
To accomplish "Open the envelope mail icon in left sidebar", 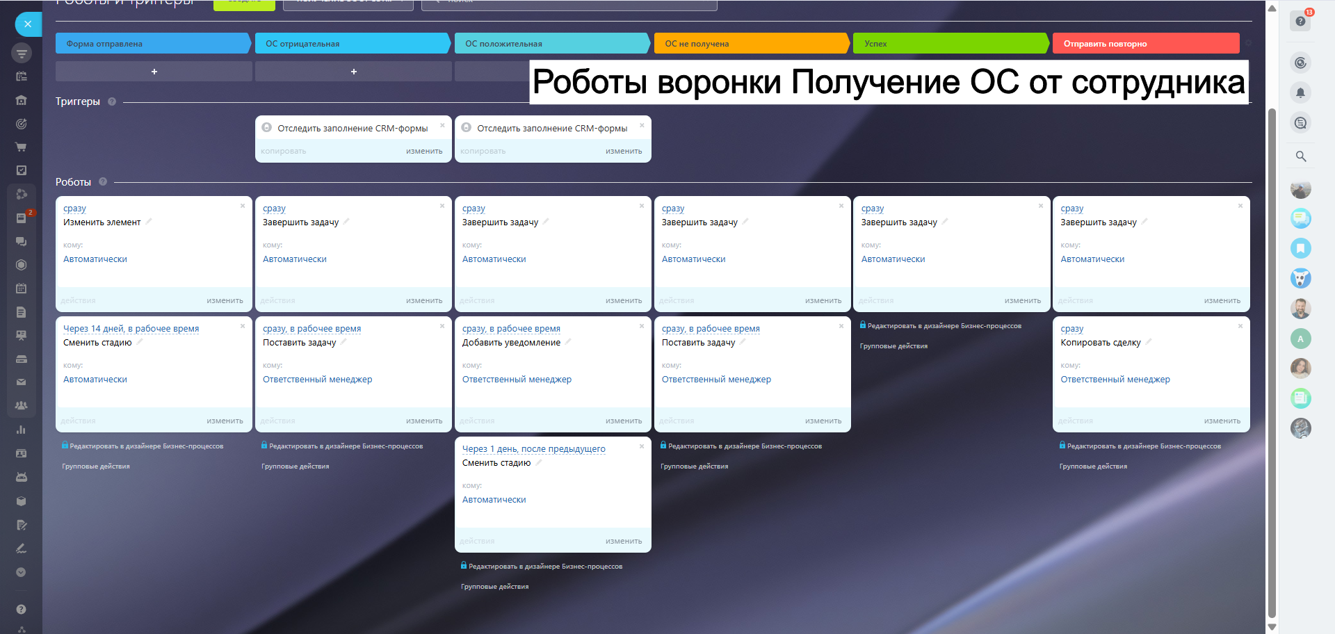I will pyautogui.click(x=22, y=382).
